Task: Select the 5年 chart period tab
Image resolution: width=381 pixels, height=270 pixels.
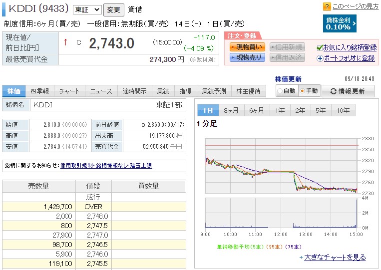Action: click(321, 110)
